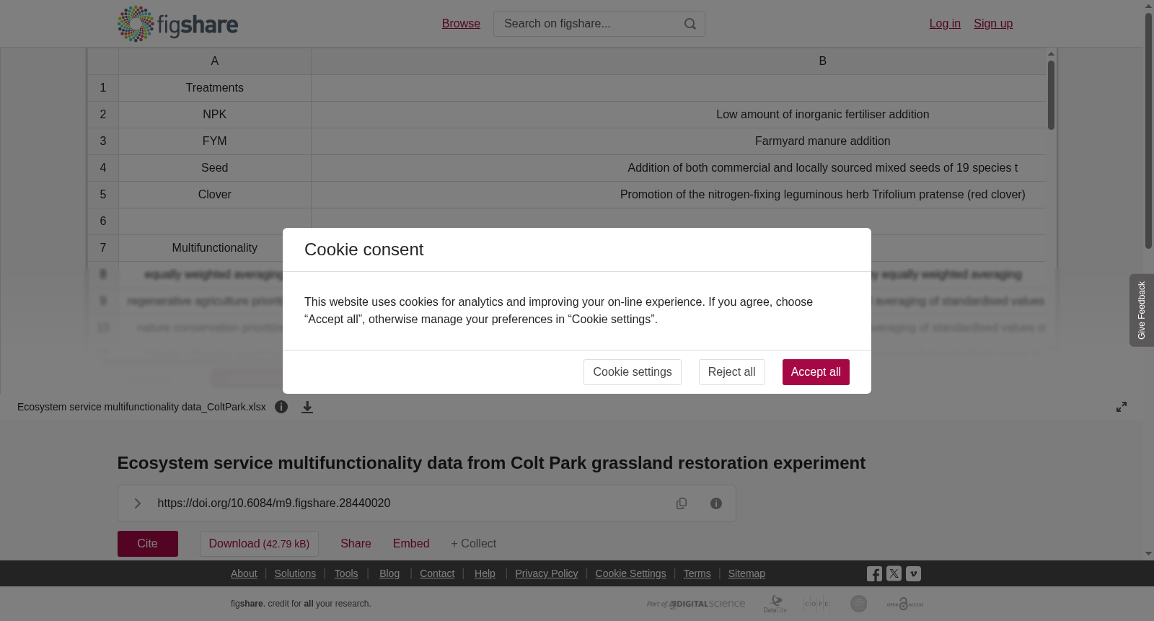The image size is (1154, 621).
Task: Select the 'FYM' cell
Action: point(215,141)
